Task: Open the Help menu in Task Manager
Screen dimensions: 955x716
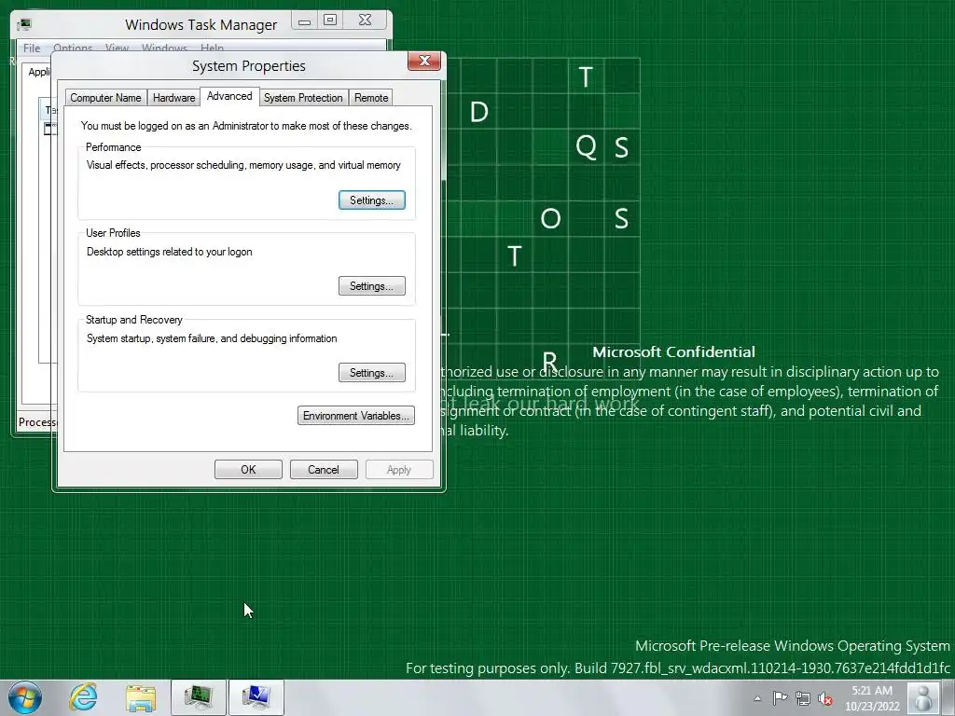Action: tap(212, 48)
